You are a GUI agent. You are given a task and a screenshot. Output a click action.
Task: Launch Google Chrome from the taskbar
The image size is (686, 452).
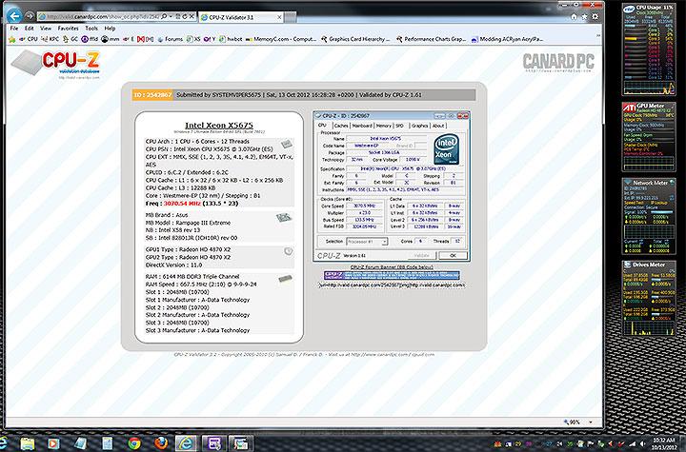(x=134, y=442)
